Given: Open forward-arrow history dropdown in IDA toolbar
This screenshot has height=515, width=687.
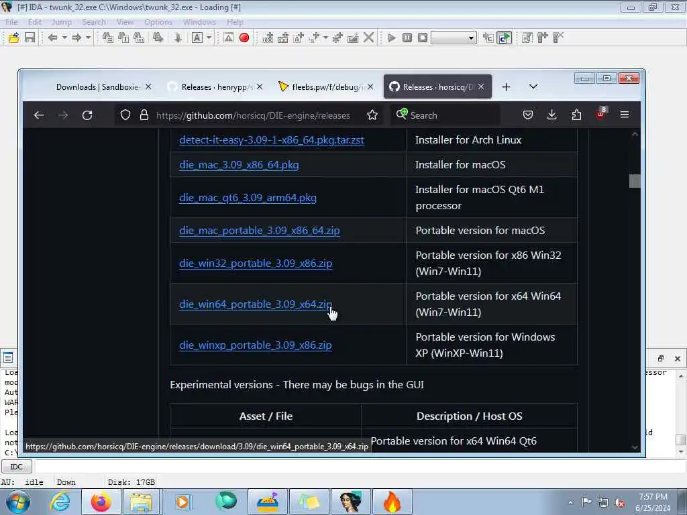Looking at the screenshot, I should tap(88, 38).
